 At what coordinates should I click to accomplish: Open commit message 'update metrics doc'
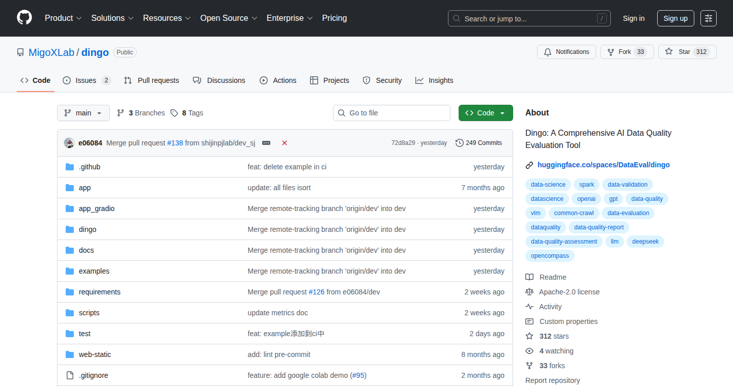pos(278,313)
